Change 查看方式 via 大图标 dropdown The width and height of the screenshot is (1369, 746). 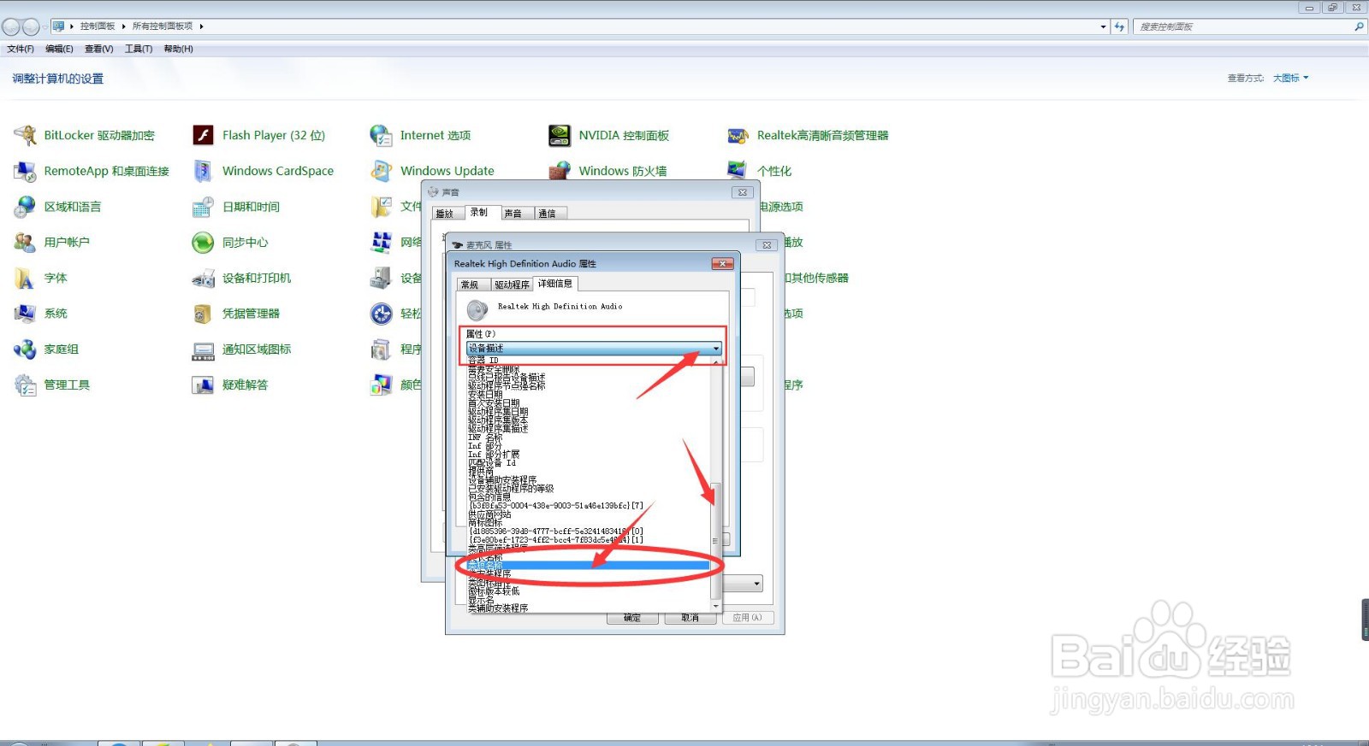[1290, 78]
